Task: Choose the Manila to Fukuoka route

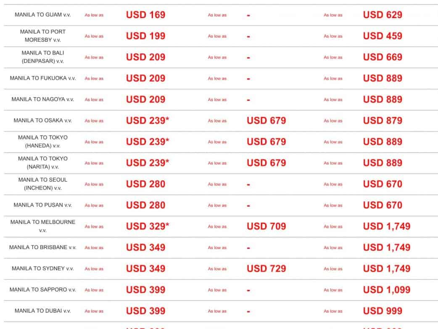Action: pos(42,78)
